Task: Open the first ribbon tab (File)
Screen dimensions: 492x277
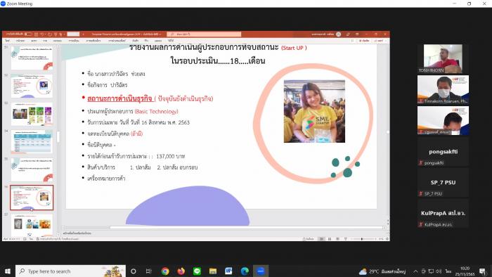Action: 7,41
